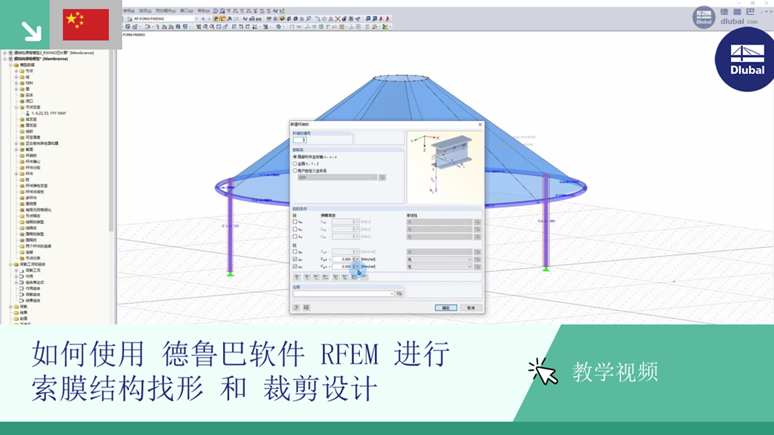Open the 附加模块 menu
774x435 pixels.
(x=166, y=11)
